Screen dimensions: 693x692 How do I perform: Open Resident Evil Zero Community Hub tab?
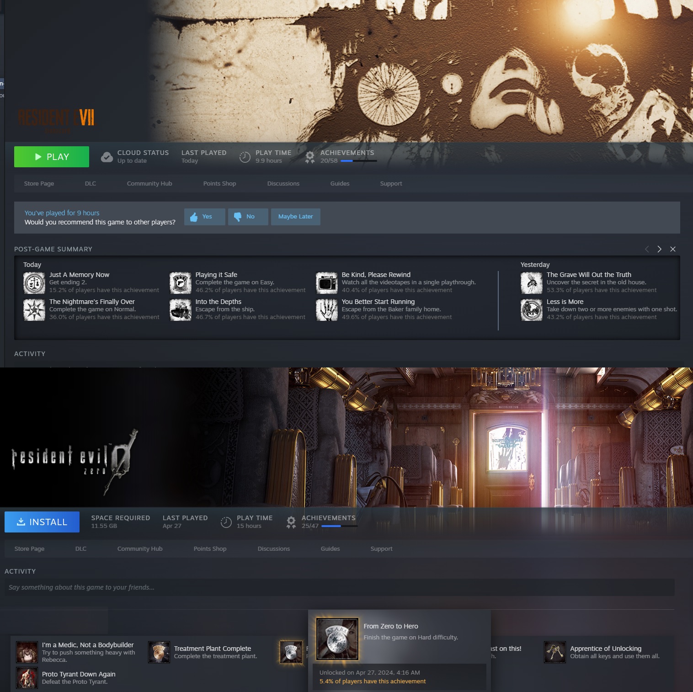tap(140, 549)
